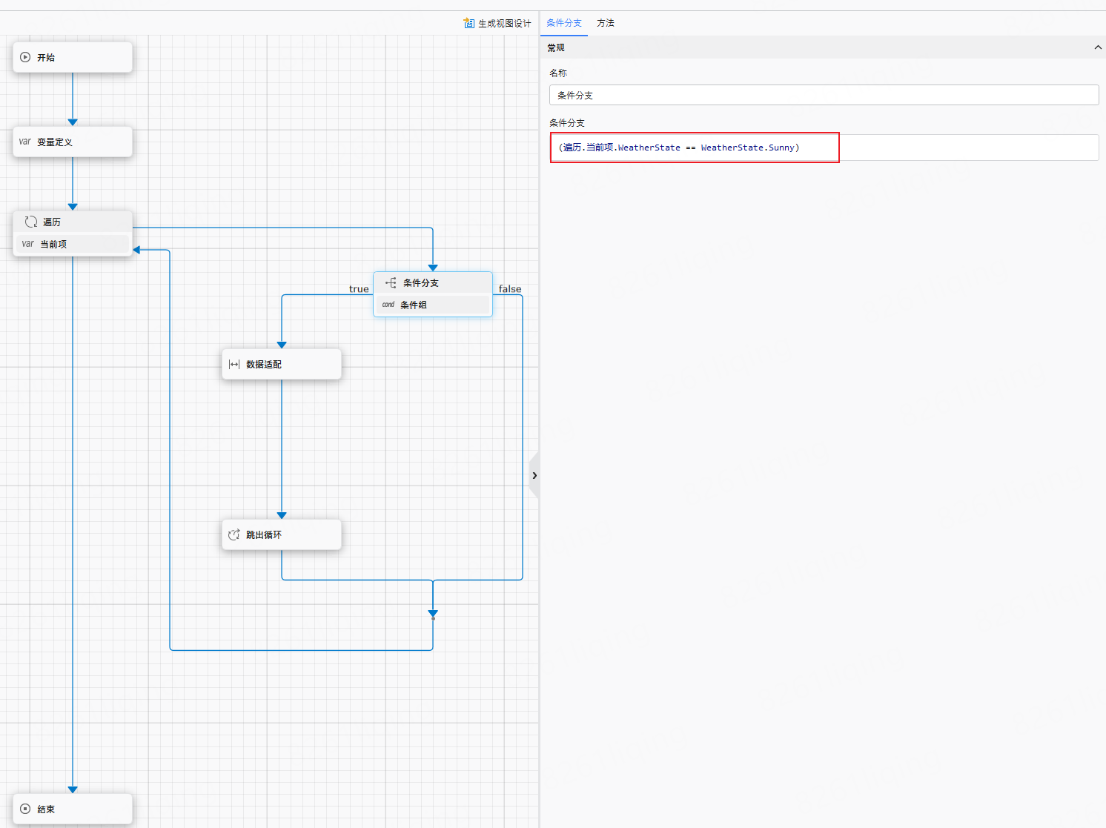Click the branch icon on 条件分支 node

391,282
